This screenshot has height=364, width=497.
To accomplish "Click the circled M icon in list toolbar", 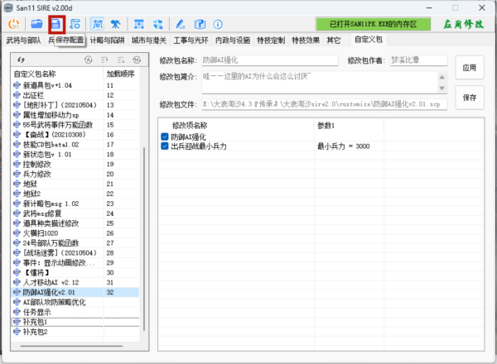I will [x=137, y=60].
